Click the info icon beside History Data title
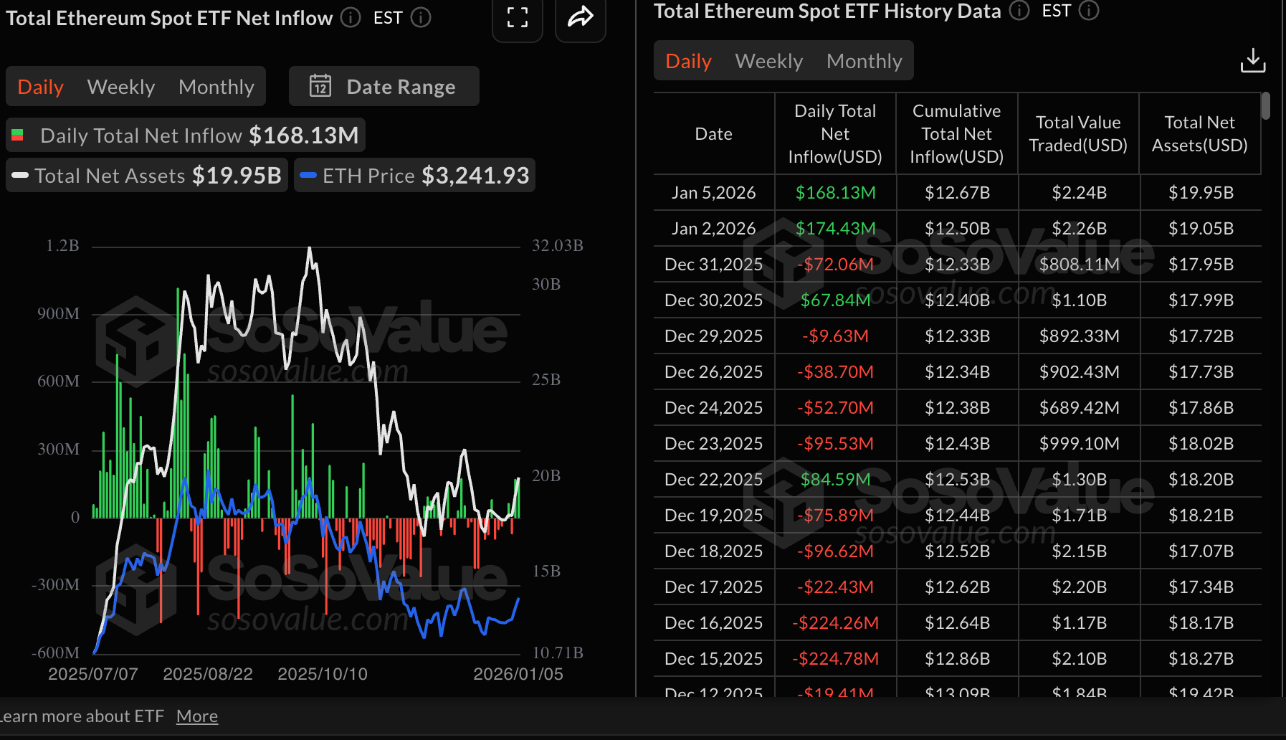Screen dimensions: 1286x740 [x=1018, y=11]
